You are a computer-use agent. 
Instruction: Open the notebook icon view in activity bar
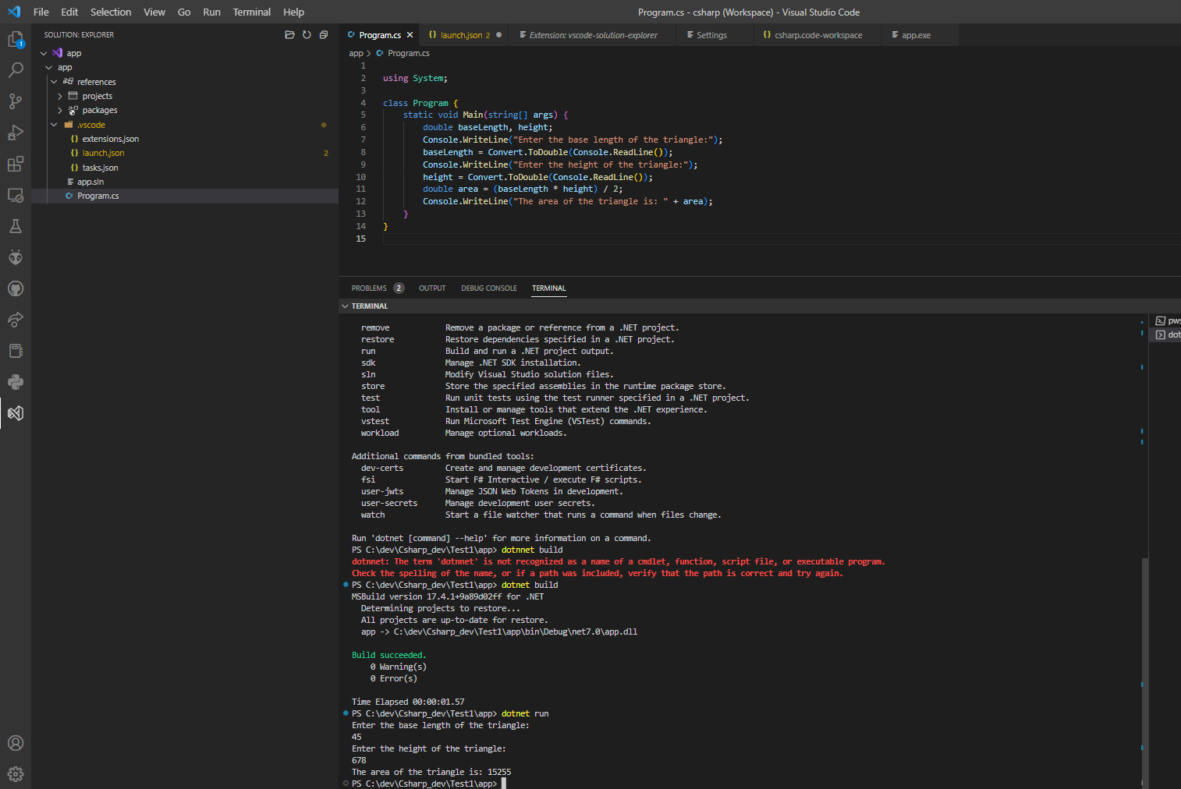coord(16,351)
